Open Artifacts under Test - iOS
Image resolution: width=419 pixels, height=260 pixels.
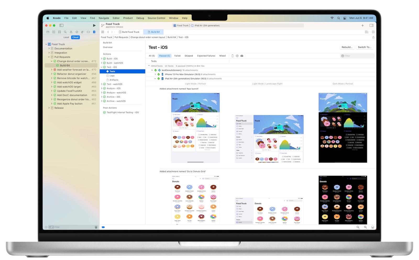pos(114,80)
